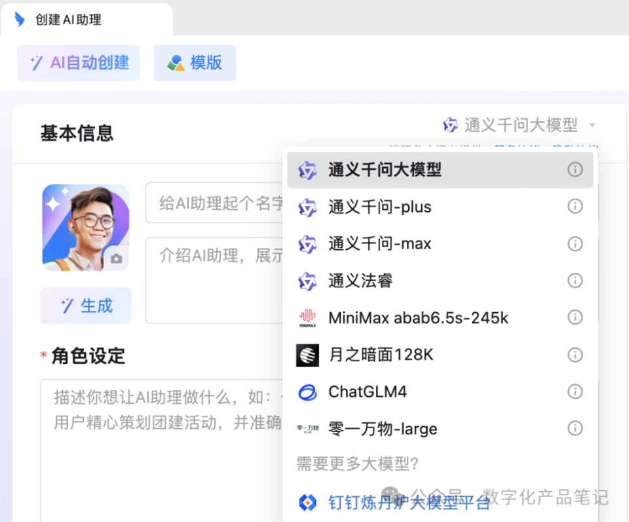Click the 零一万物 logo icon
This screenshot has height=522, width=629.
pyautogui.click(x=308, y=429)
